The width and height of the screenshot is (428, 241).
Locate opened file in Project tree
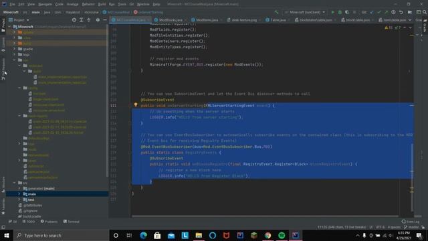[x=74, y=20]
